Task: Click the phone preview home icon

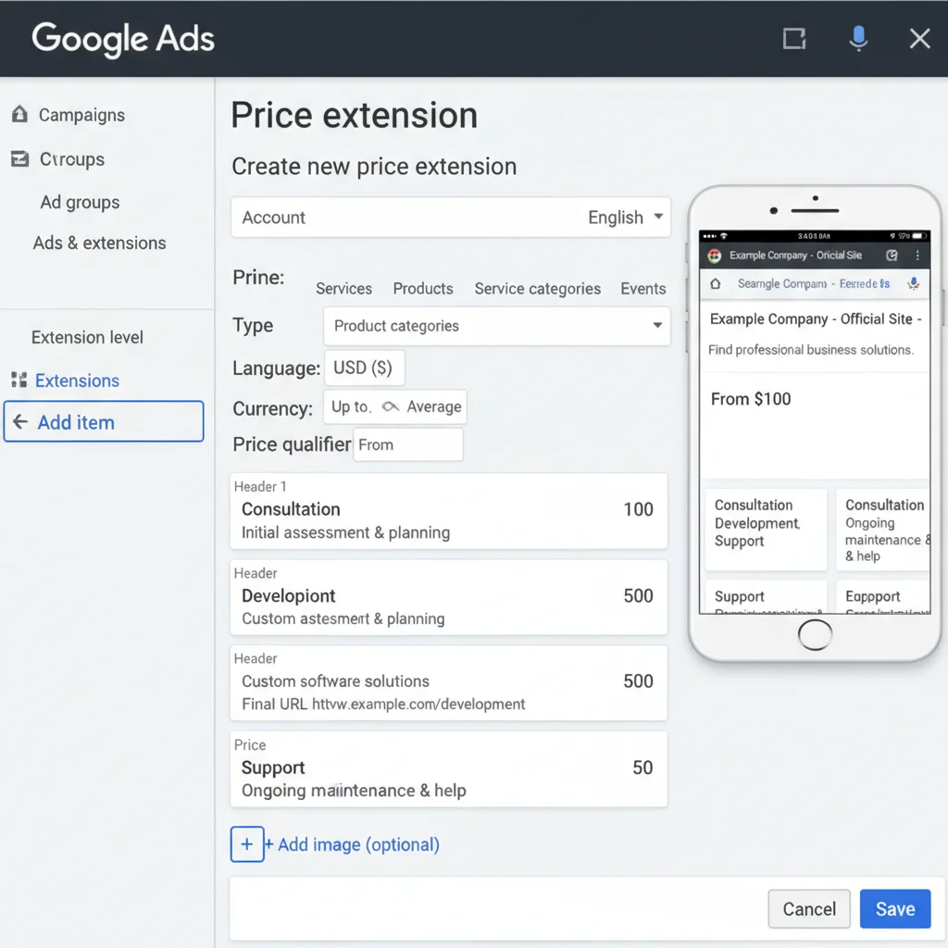Action: [716, 283]
